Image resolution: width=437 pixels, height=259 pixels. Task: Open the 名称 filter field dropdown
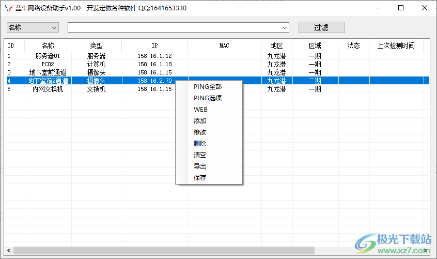pos(33,27)
